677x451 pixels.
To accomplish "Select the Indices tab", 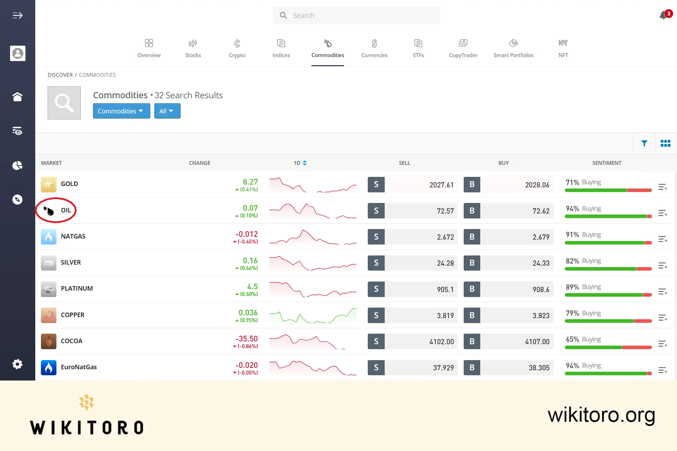I will [x=281, y=48].
